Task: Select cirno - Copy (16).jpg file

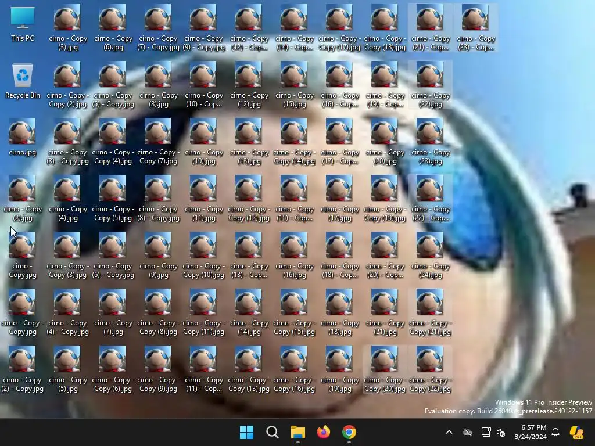Action: pos(295,255)
